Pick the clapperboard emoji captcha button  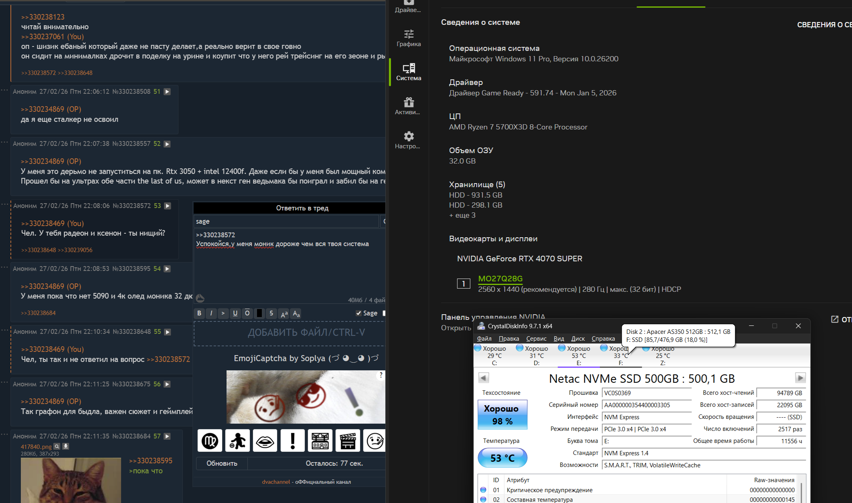(348, 440)
